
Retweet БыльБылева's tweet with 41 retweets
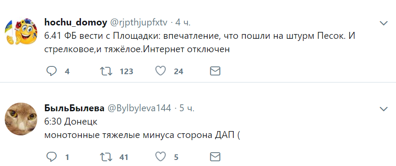[106, 157]
